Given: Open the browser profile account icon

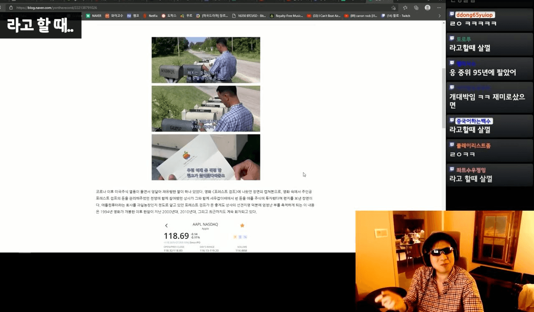Looking at the screenshot, I should [x=427, y=7].
